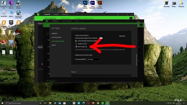The width and height of the screenshot is (187, 105).
Task: Click taskbar clock and date
Action: (179, 103)
